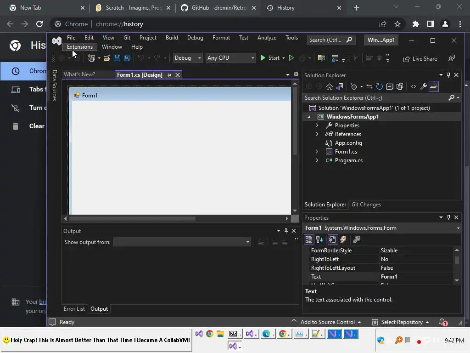Click the Search Solution Explorer field
The image size is (470, 353).
[375, 98]
